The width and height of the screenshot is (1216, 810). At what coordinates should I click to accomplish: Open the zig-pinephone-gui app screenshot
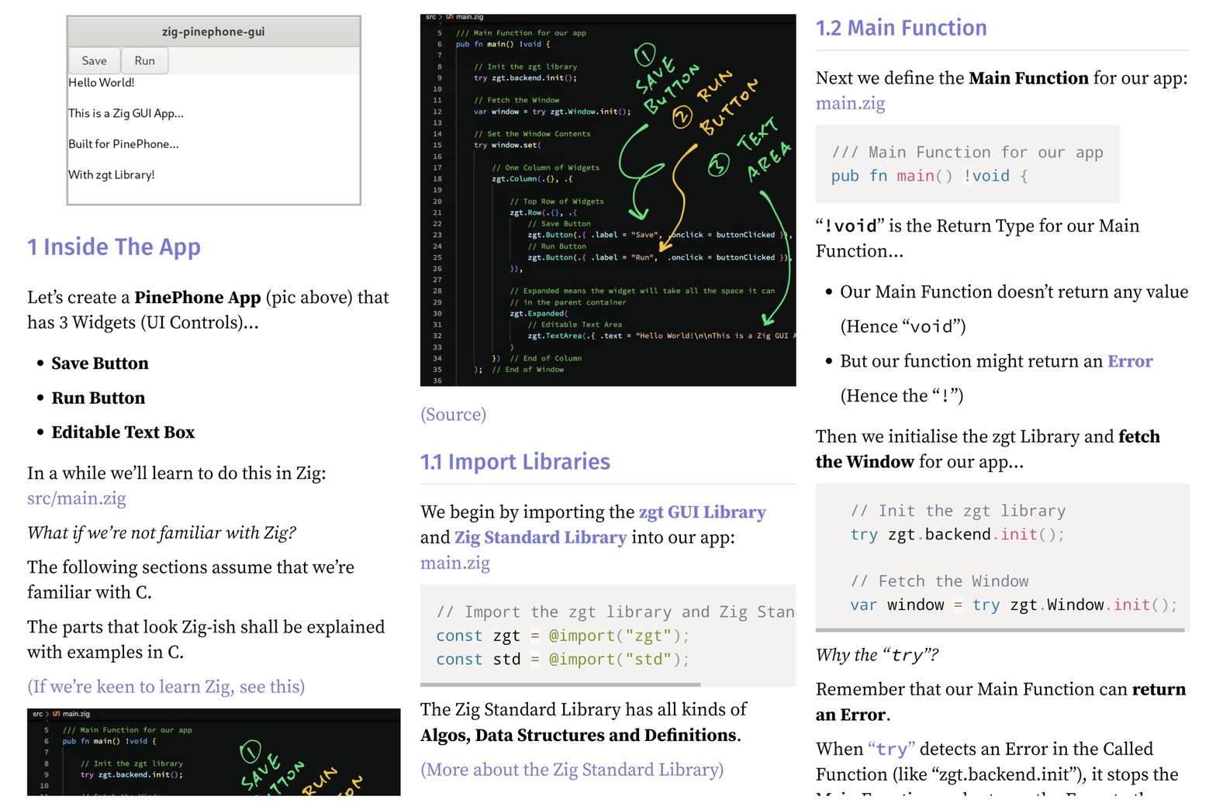click(213, 110)
